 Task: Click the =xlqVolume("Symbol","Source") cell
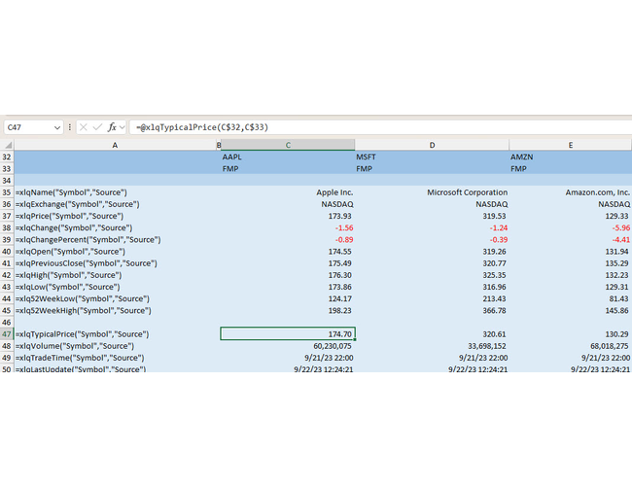pos(115,346)
